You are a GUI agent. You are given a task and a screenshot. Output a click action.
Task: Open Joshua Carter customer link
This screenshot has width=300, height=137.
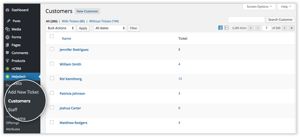pyautogui.click(x=70, y=108)
